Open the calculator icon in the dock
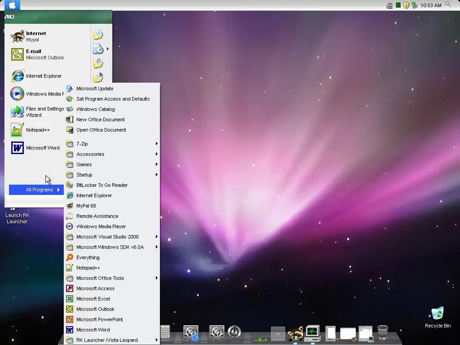Screen dimensions: 460x345 click(165, 333)
